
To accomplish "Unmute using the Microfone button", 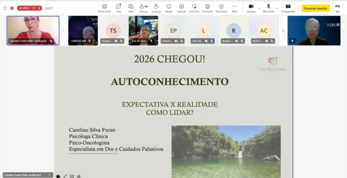I will (x=268, y=8).
